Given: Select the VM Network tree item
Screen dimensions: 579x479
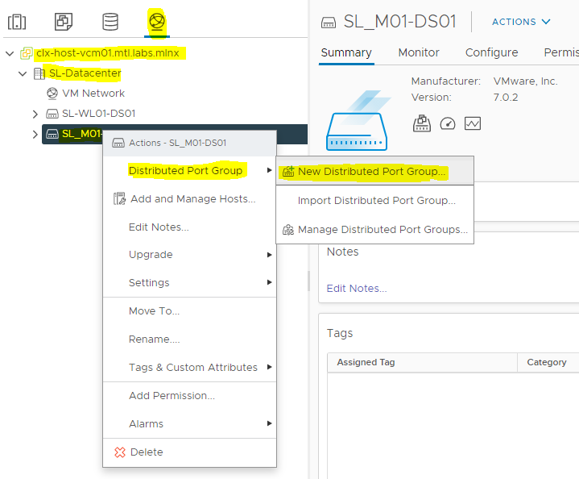Looking at the screenshot, I should click(93, 94).
